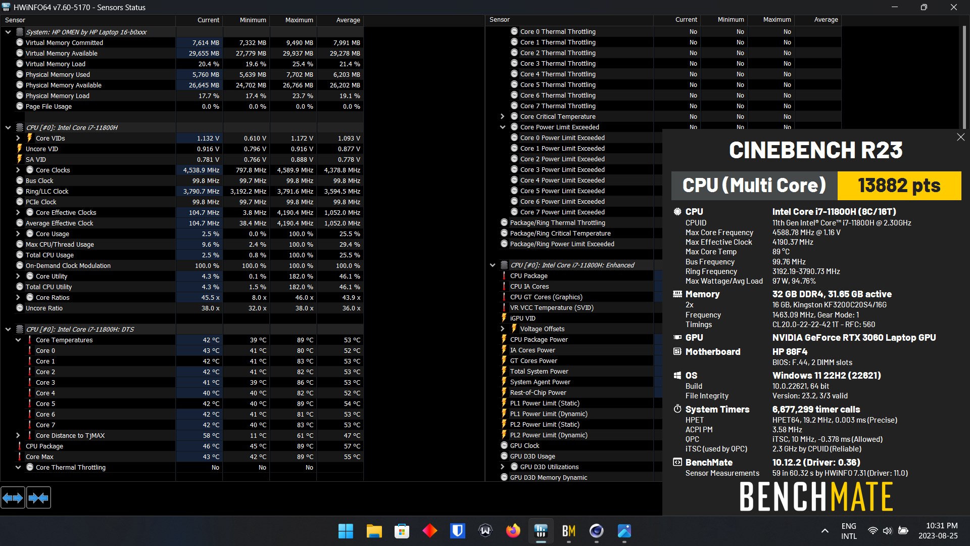Select the Page File Usage row
Viewport: 970px width, 546px height.
(182, 106)
